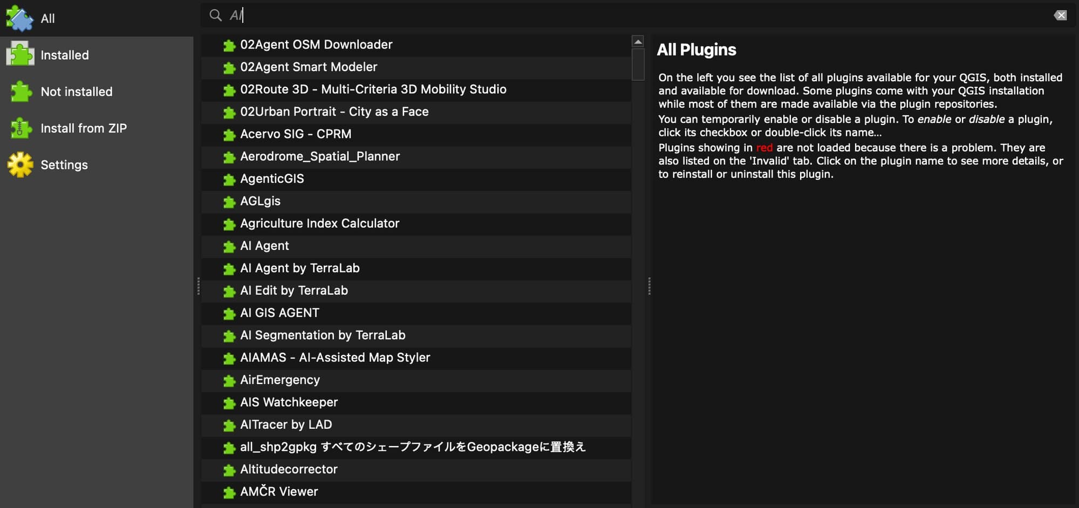The image size is (1079, 508).
Task: Click the icon beside AIS Watchkeeper
Action: tap(229, 403)
